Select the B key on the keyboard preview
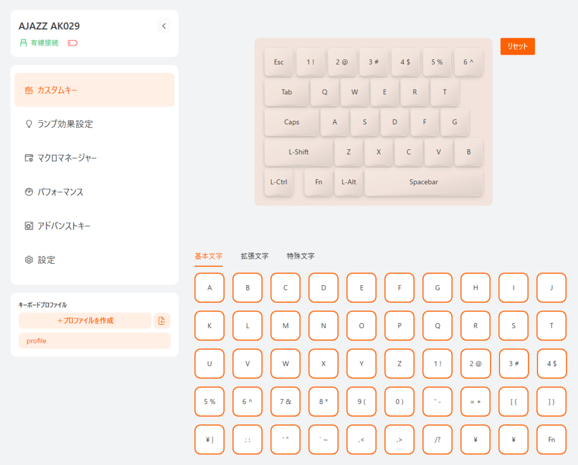578x465 pixels. pyautogui.click(x=468, y=152)
